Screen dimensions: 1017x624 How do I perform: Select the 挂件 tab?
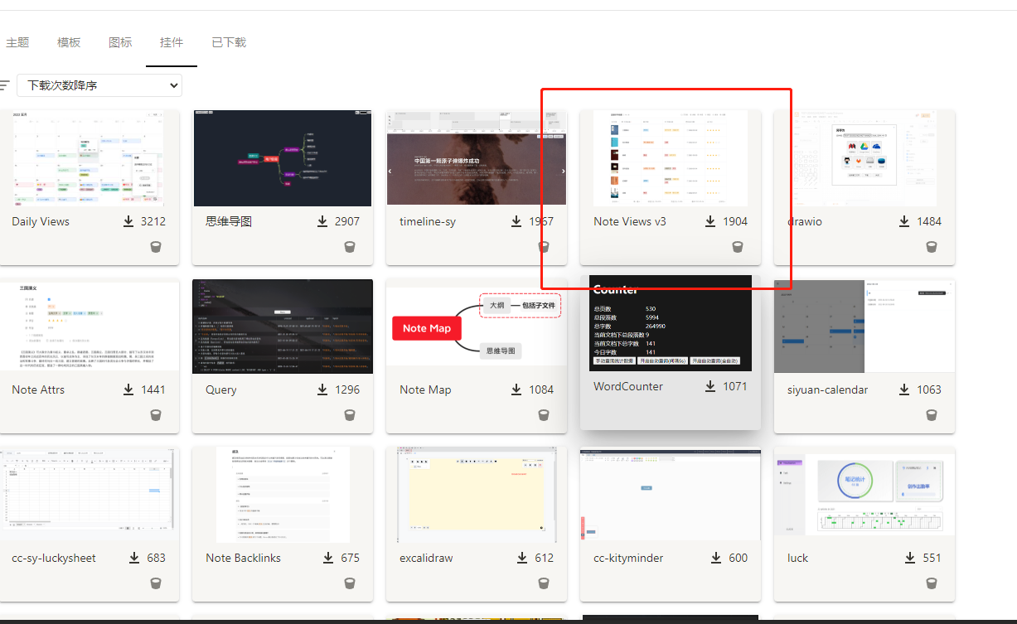172,42
